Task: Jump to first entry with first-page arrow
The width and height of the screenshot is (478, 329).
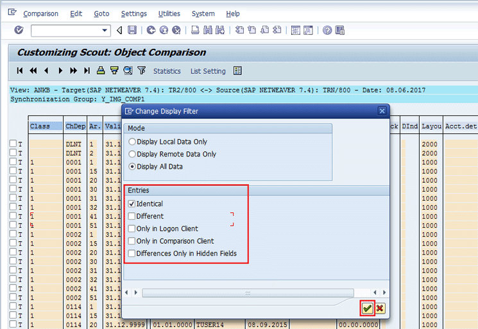Action: 20,71
